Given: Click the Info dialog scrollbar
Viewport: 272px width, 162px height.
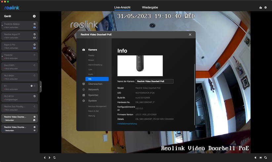Looking at the screenshot, I should [195, 94].
